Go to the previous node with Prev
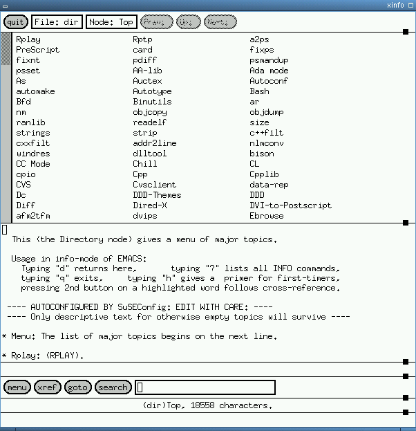This screenshot has height=431, width=416. (158, 22)
